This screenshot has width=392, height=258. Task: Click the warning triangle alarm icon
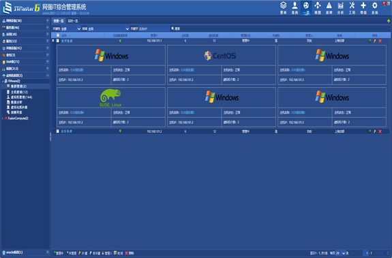tap(329, 7)
